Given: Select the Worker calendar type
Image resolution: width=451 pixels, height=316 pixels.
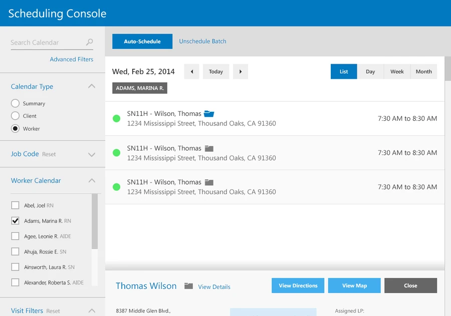Looking at the screenshot, I should [15, 128].
